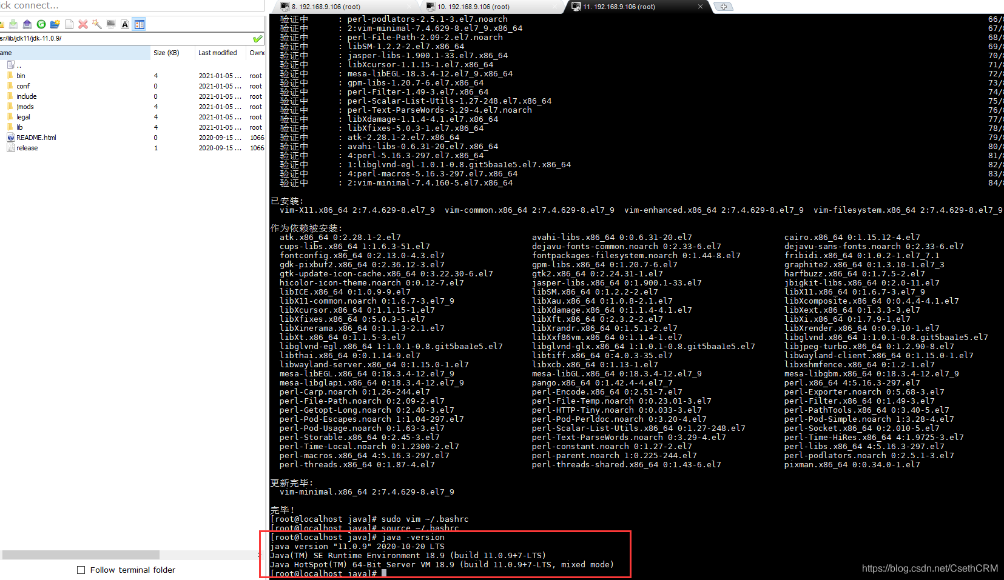Viewport: 1004px width, 580px height.
Task: Open the transfer wizard tool
Action: tap(96, 24)
